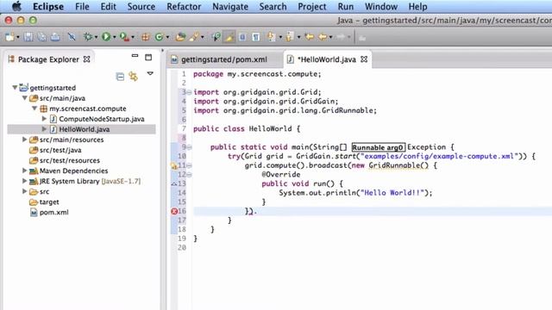
Task: Open the Apple menu
Action: point(16,6)
